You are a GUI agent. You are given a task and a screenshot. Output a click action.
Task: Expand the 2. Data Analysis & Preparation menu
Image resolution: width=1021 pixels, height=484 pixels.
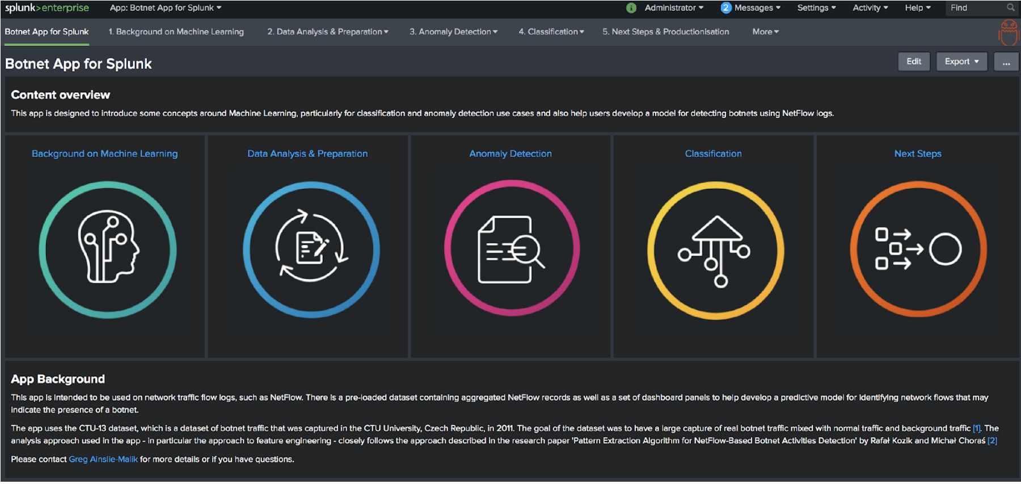click(x=328, y=32)
